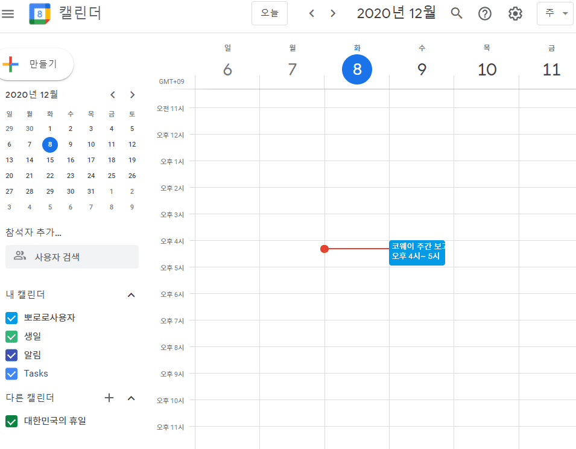Open the 코웨이 주간 보고 event

point(417,253)
